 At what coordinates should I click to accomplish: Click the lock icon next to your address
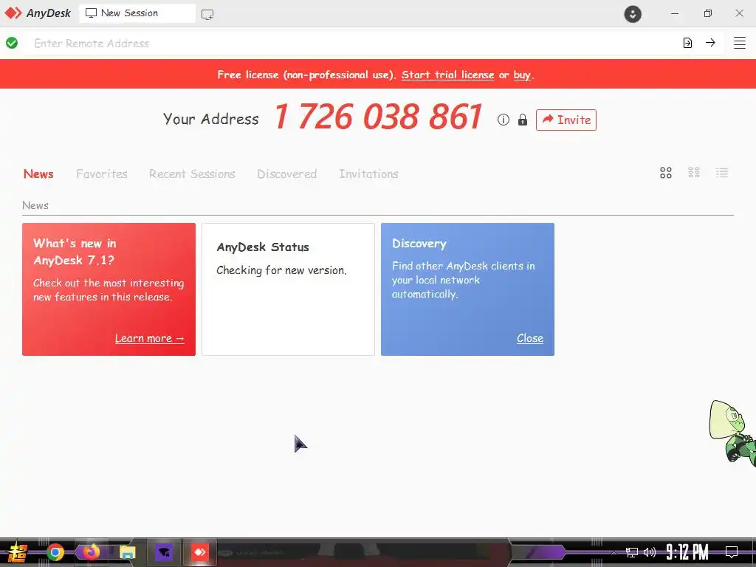[523, 120]
